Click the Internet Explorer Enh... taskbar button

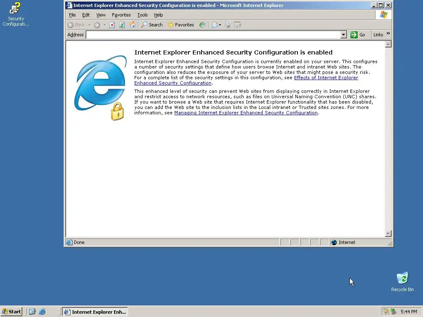pos(95,312)
